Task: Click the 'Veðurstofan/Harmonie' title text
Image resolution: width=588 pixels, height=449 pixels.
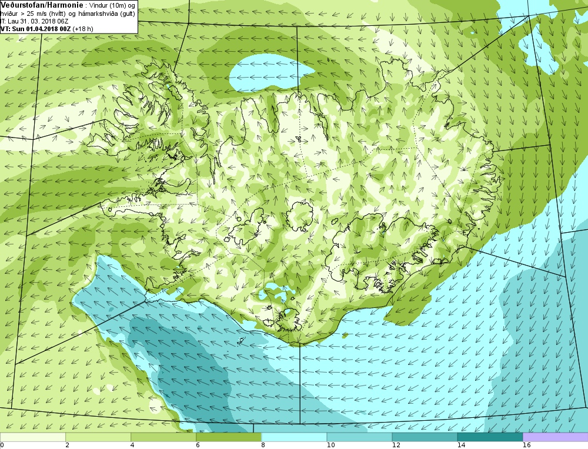Action: coord(42,5)
